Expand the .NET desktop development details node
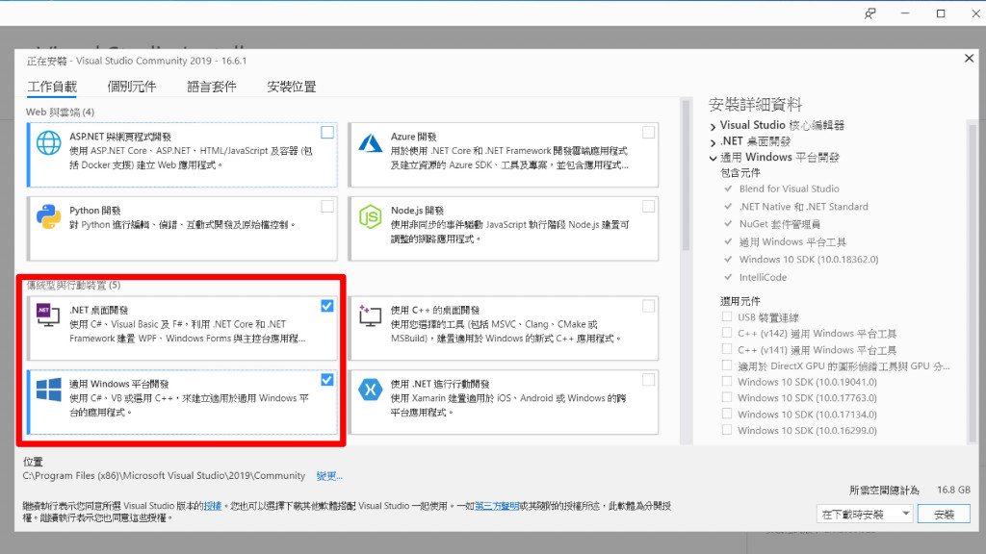Image resolution: width=986 pixels, height=554 pixels. [x=714, y=142]
